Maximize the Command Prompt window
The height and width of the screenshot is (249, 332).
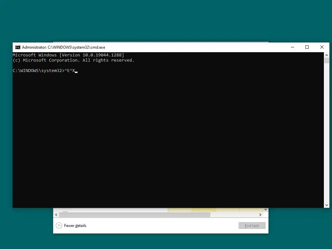point(307,47)
